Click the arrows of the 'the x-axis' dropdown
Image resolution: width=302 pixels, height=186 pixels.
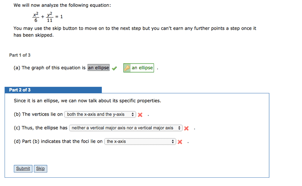[173, 142]
